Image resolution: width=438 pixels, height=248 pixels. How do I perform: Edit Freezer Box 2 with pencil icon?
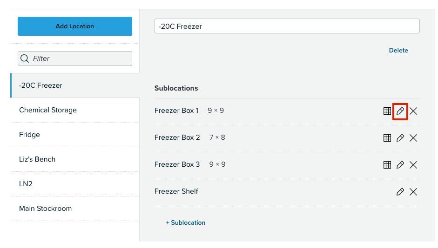pyautogui.click(x=400, y=138)
